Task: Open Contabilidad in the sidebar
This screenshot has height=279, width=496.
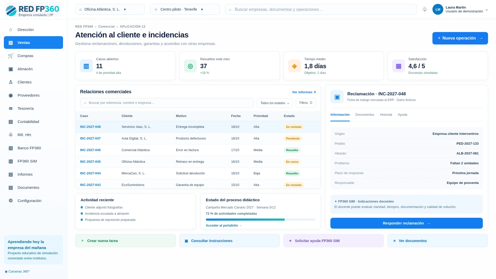Action: click(x=33, y=122)
